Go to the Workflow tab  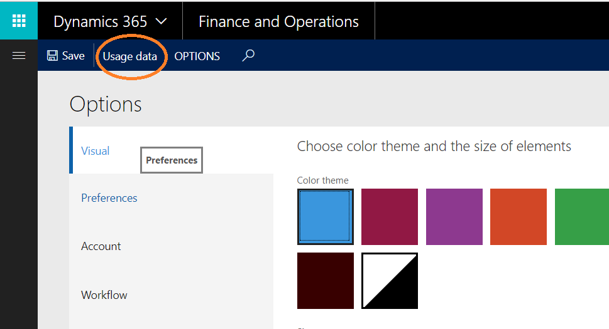coord(104,295)
